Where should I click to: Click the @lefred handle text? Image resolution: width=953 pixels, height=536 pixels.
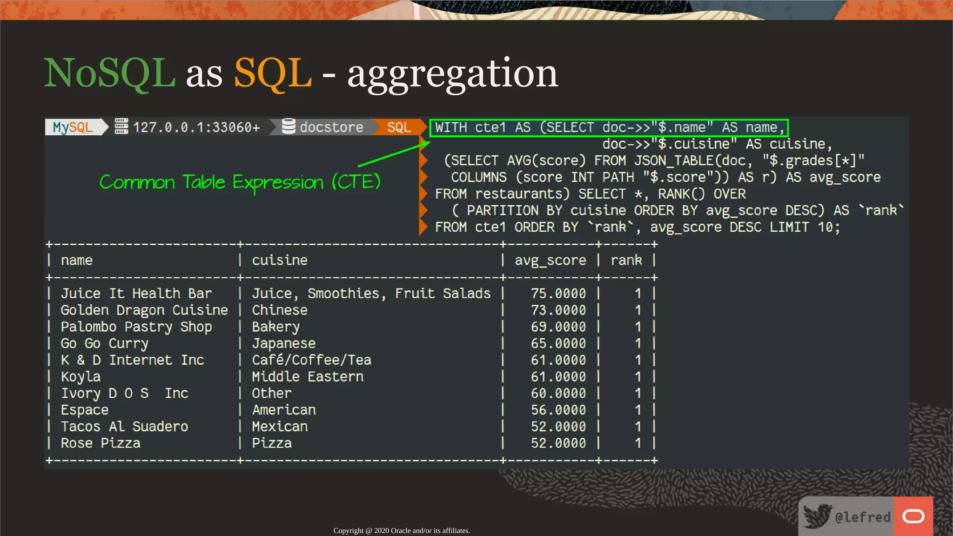coord(862,517)
